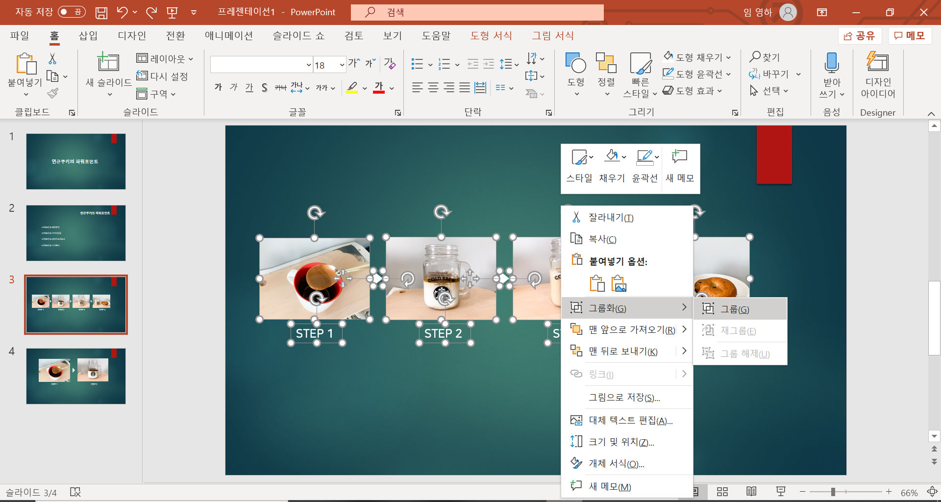
Task: Click the Dictate (받아쓰기) microphone icon
Action: tap(832, 63)
